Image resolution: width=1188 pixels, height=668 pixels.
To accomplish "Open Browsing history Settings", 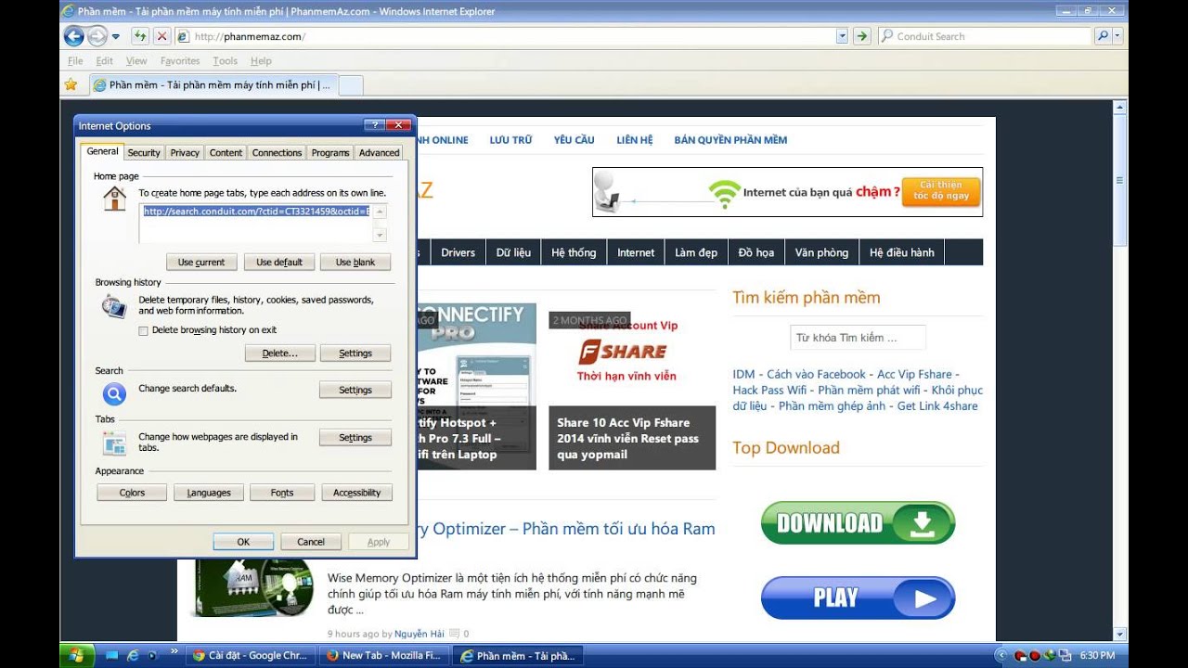I will coord(355,353).
